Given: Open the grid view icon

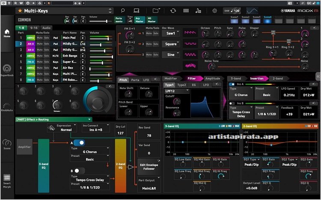Looking at the screenshot, I should (x=186, y=11).
